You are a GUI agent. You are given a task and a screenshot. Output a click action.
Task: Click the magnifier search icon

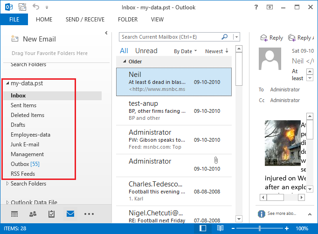point(224,37)
